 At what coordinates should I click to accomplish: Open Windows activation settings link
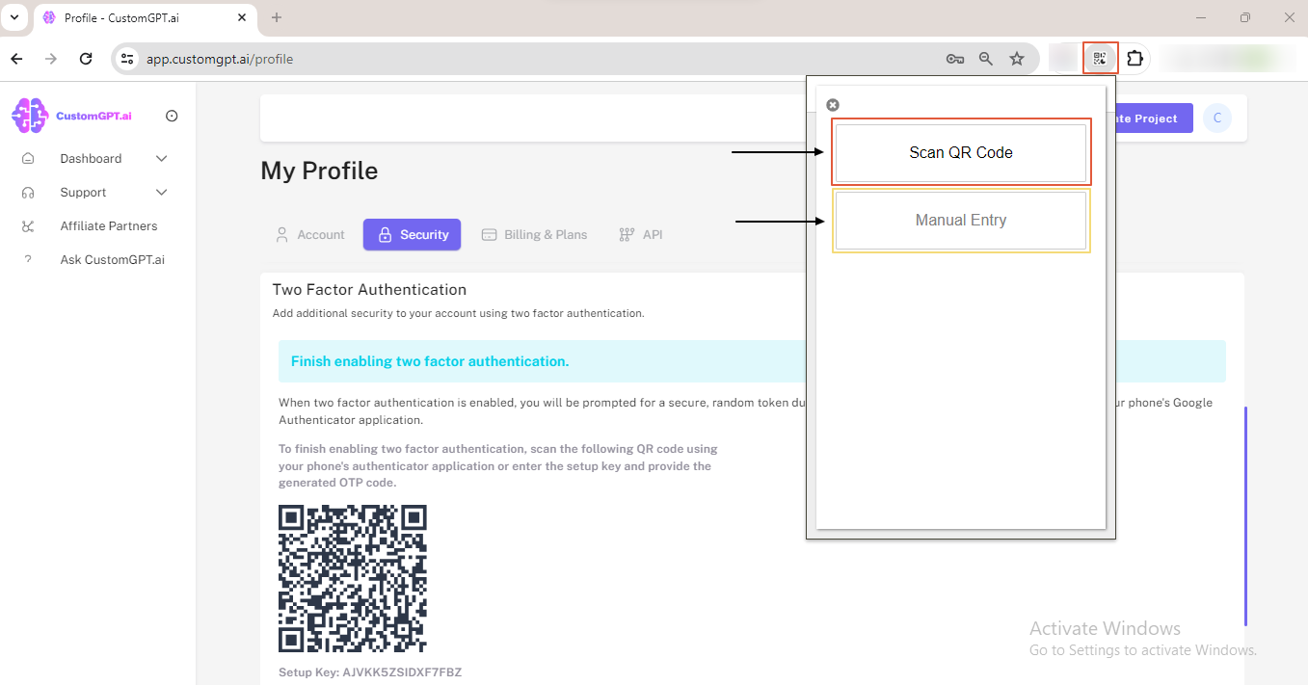[1141, 649]
